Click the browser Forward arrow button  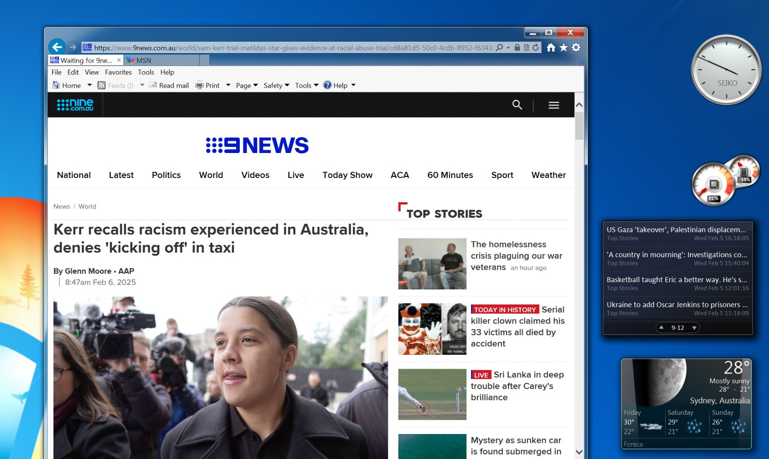[x=73, y=47]
